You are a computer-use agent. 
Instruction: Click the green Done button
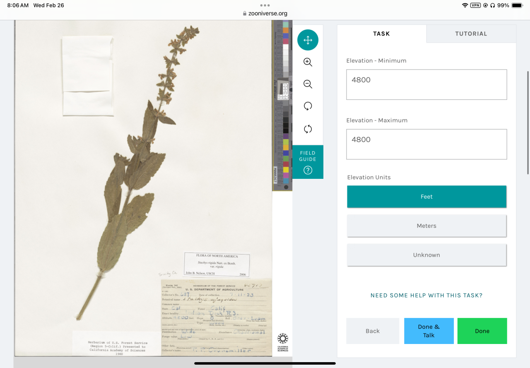(482, 331)
